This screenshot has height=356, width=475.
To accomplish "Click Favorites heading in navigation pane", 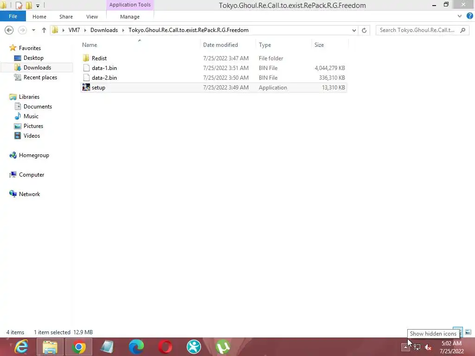I will click(30, 48).
